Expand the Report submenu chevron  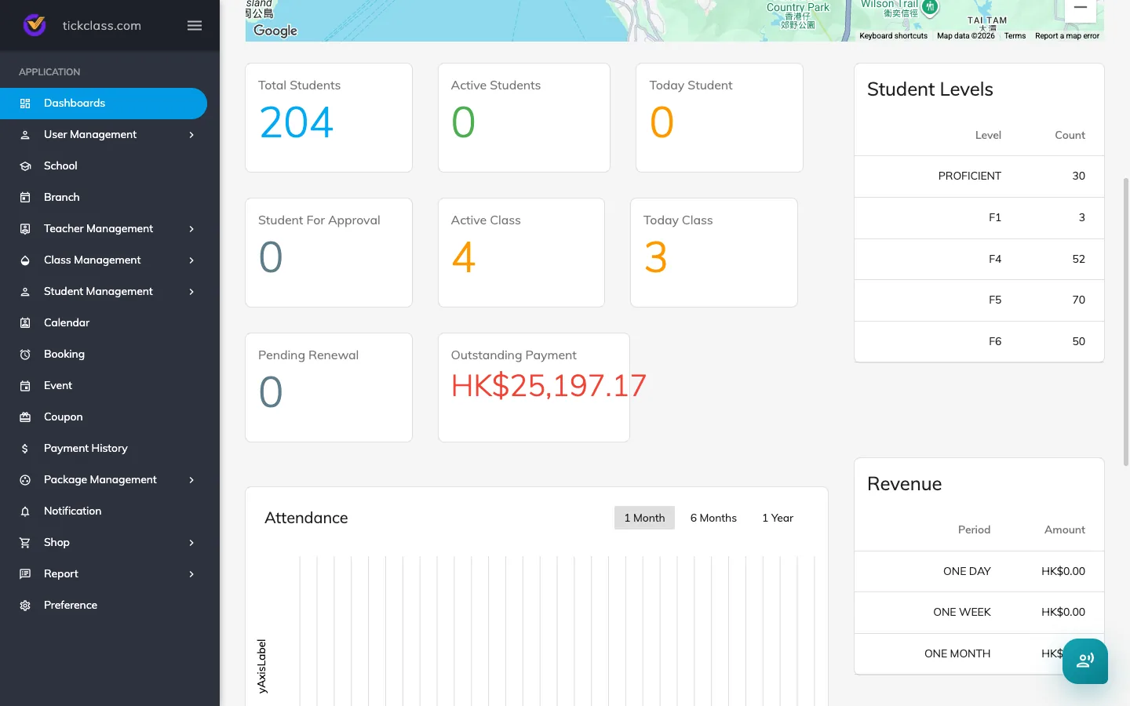click(191, 574)
